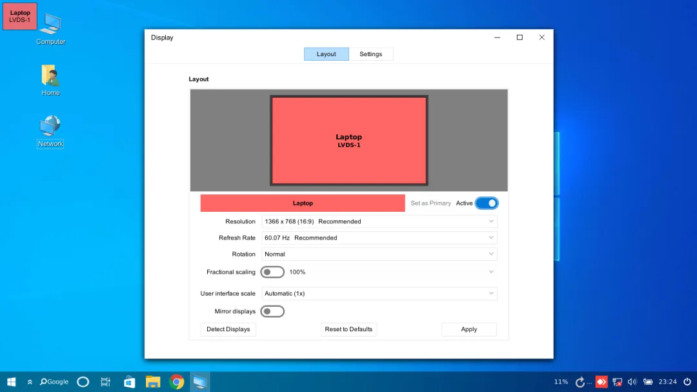Minimize the Display window
The image size is (697, 392).
(497, 37)
